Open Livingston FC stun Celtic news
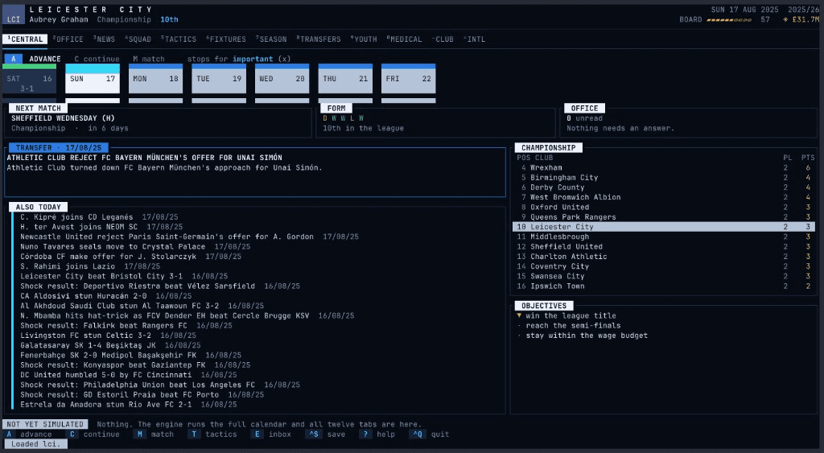 point(110,336)
